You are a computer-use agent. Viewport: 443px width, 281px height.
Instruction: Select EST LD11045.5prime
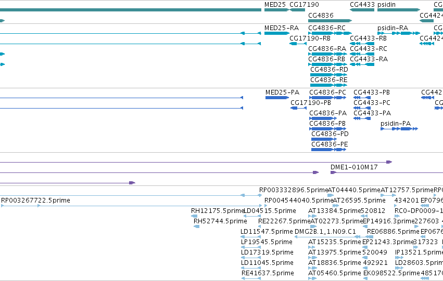[x=267, y=263]
